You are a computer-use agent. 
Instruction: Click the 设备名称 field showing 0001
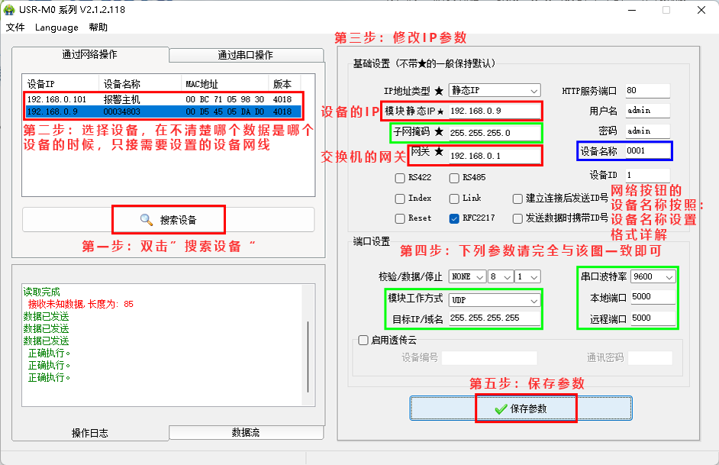point(646,151)
